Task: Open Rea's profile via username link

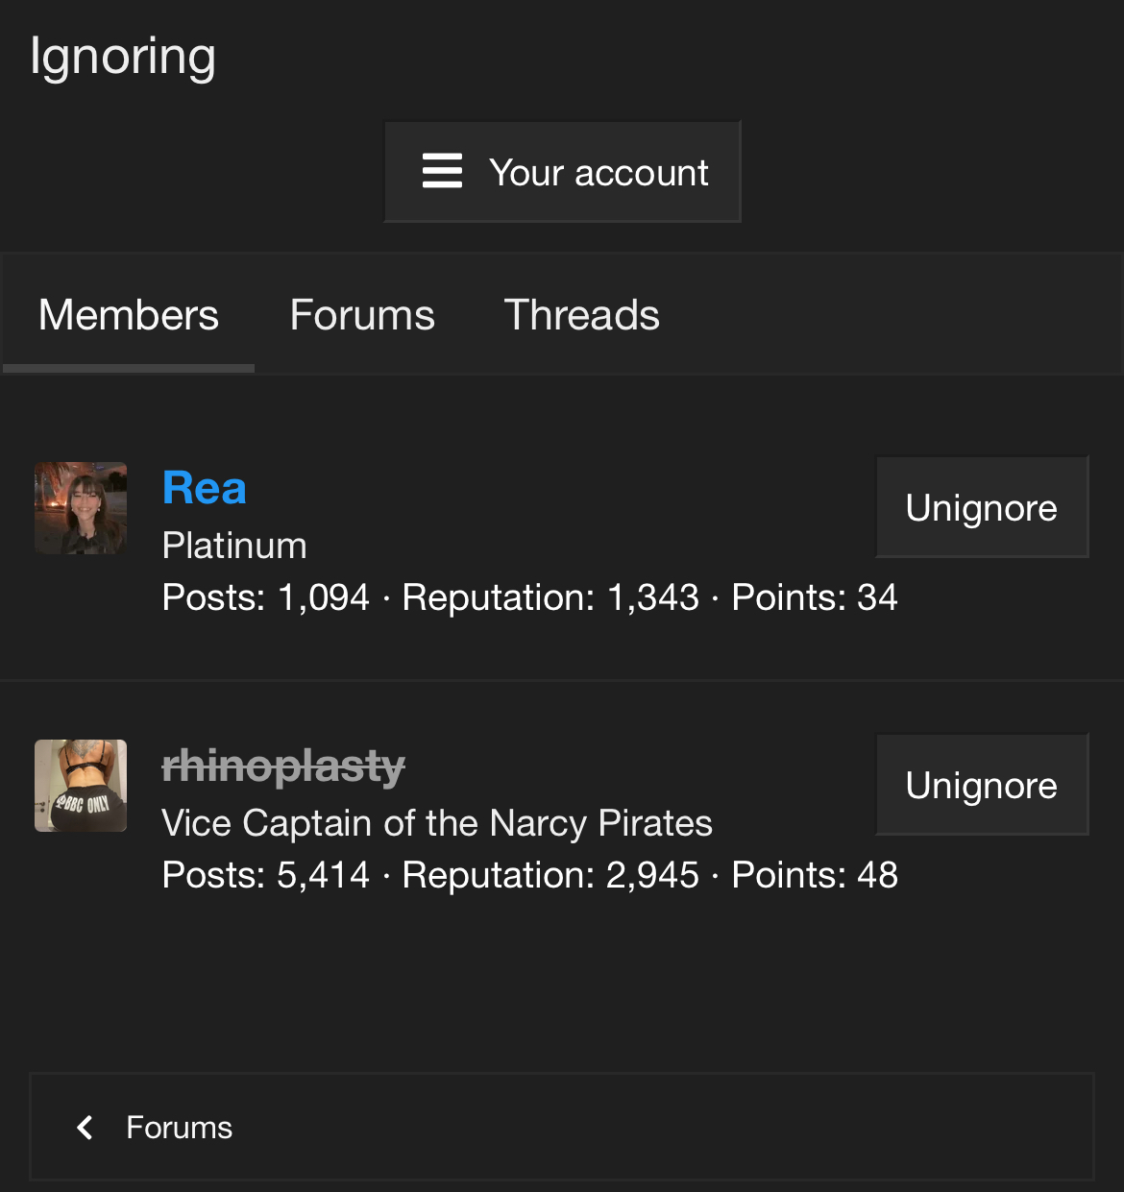Action: tap(205, 488)
